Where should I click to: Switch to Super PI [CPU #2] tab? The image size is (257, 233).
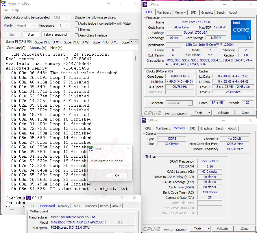pyautogui.click(x=77, y=42)
